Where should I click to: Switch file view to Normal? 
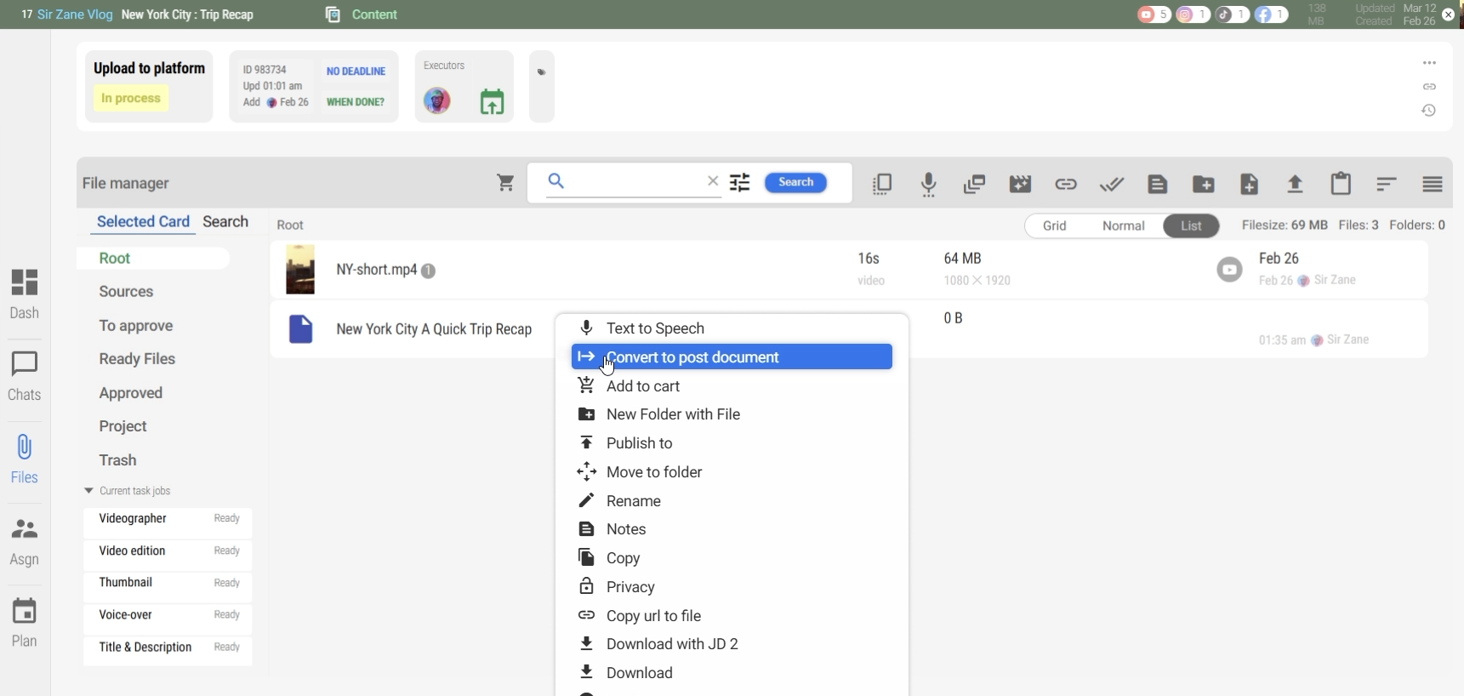[1124, 226]
